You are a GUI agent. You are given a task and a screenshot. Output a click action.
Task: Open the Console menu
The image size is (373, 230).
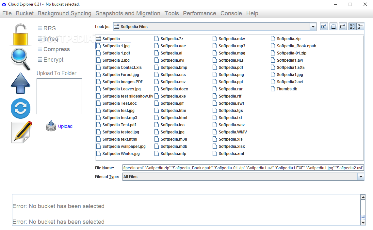pyautogui.click(x=231, y=13)
